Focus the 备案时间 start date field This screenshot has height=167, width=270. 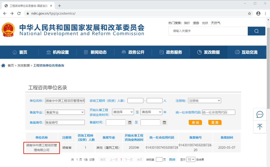(x=116, y=122)
